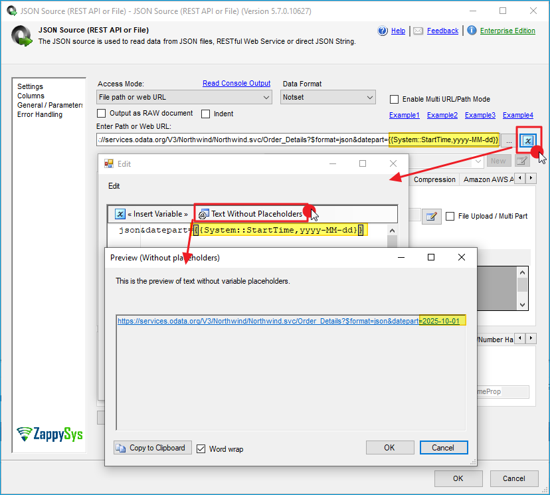
Task: Click the Feedback envelope icon
Action: click(418, 31)
